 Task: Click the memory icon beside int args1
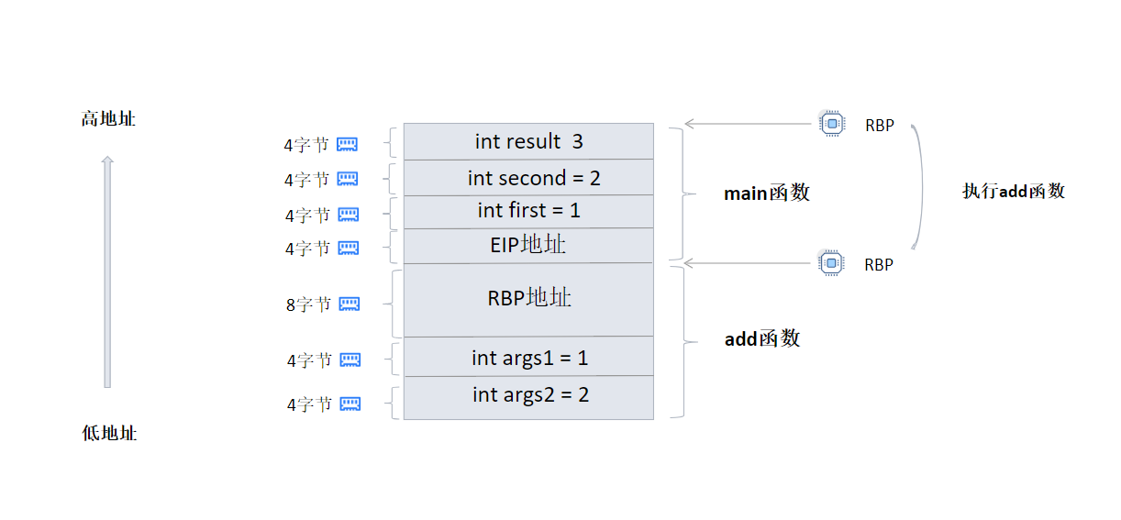(350, 360)
